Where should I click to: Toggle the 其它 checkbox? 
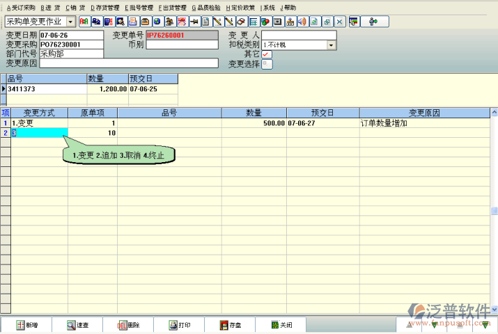[266, 54]
